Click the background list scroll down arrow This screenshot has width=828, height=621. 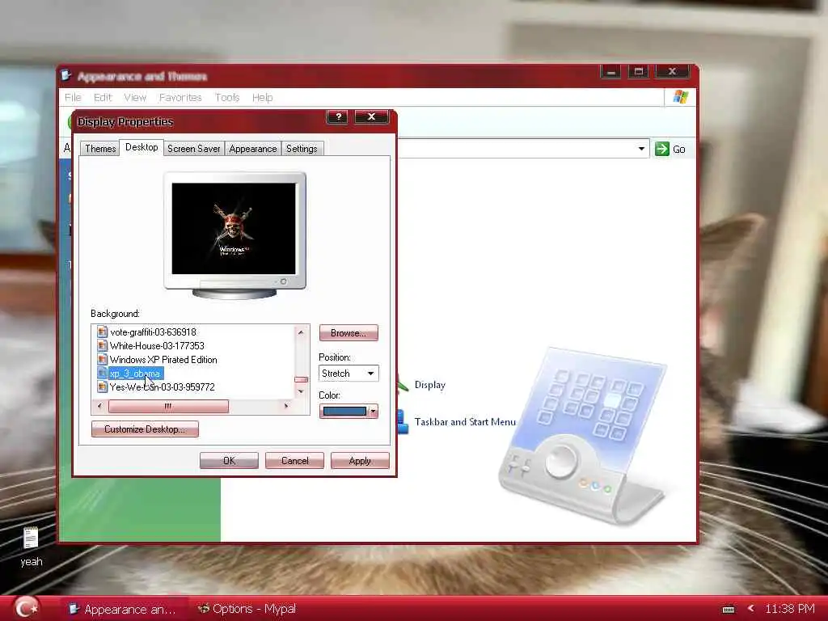[301, 391]
